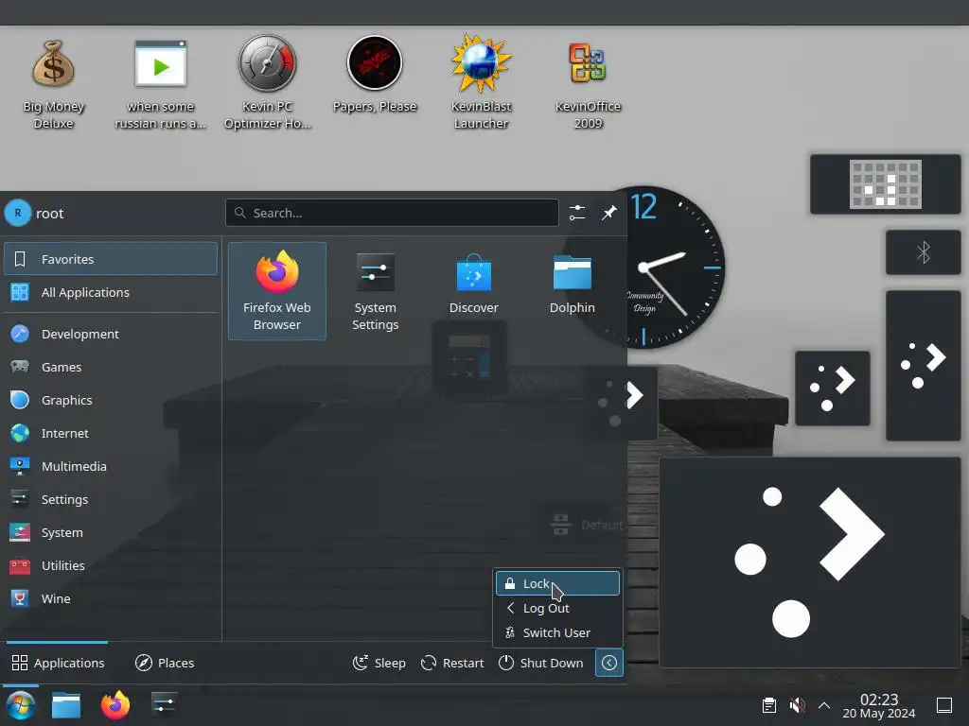Viewport: 969px width, 726px height.
Task: Choose Log Out from session menu
Action: (x=557, y=608)
